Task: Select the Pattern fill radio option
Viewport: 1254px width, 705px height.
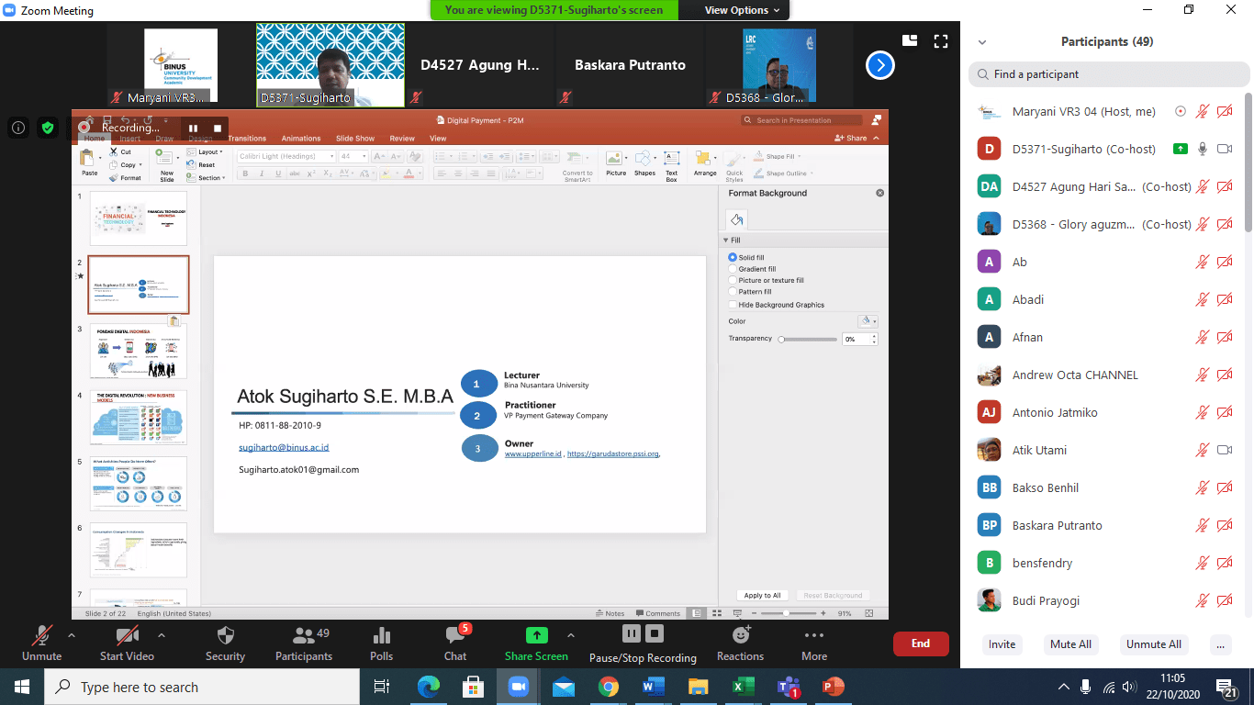Action: [733, 292]
